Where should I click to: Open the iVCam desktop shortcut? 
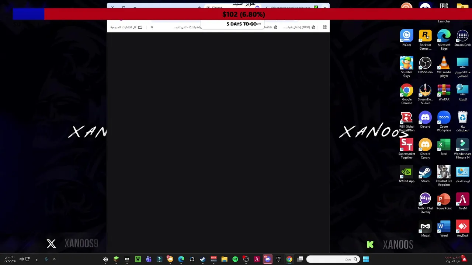click(406, 38)
